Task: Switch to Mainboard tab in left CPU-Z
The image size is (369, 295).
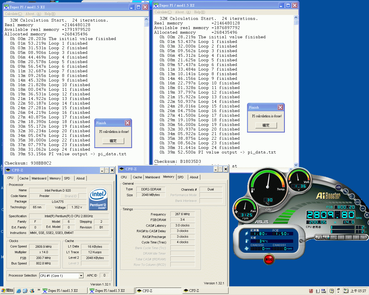Action: pyautogui.click(x=39, y=178)
